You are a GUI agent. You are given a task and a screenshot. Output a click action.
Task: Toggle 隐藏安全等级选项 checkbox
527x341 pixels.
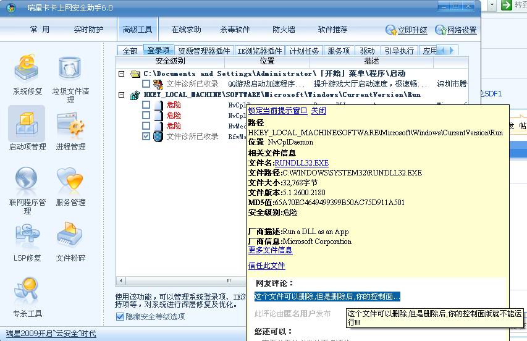coord(120,316)
